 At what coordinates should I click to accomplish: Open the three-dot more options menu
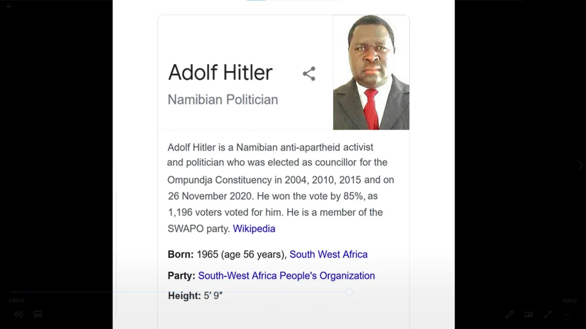[x=567, y=314]
